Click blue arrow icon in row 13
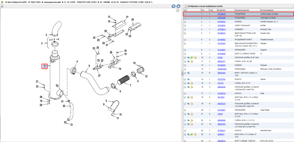Screen dimensions: 294x142 pyautogui.click(x=188, y=73)
